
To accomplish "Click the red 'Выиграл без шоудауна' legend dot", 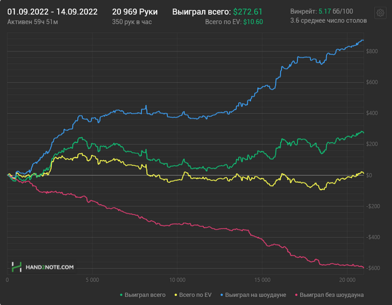I will tap(296, 294).
